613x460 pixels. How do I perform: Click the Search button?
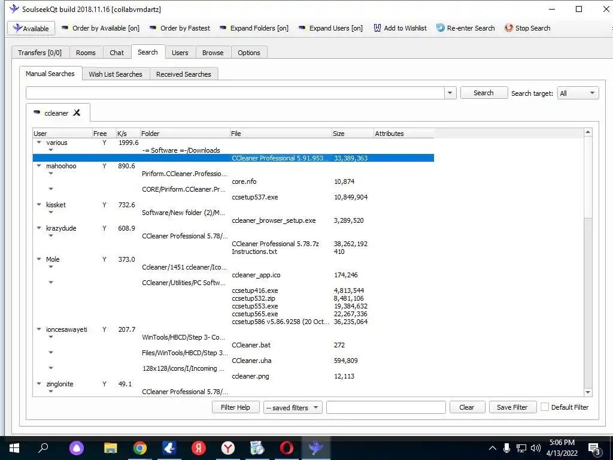click(484, 93)
